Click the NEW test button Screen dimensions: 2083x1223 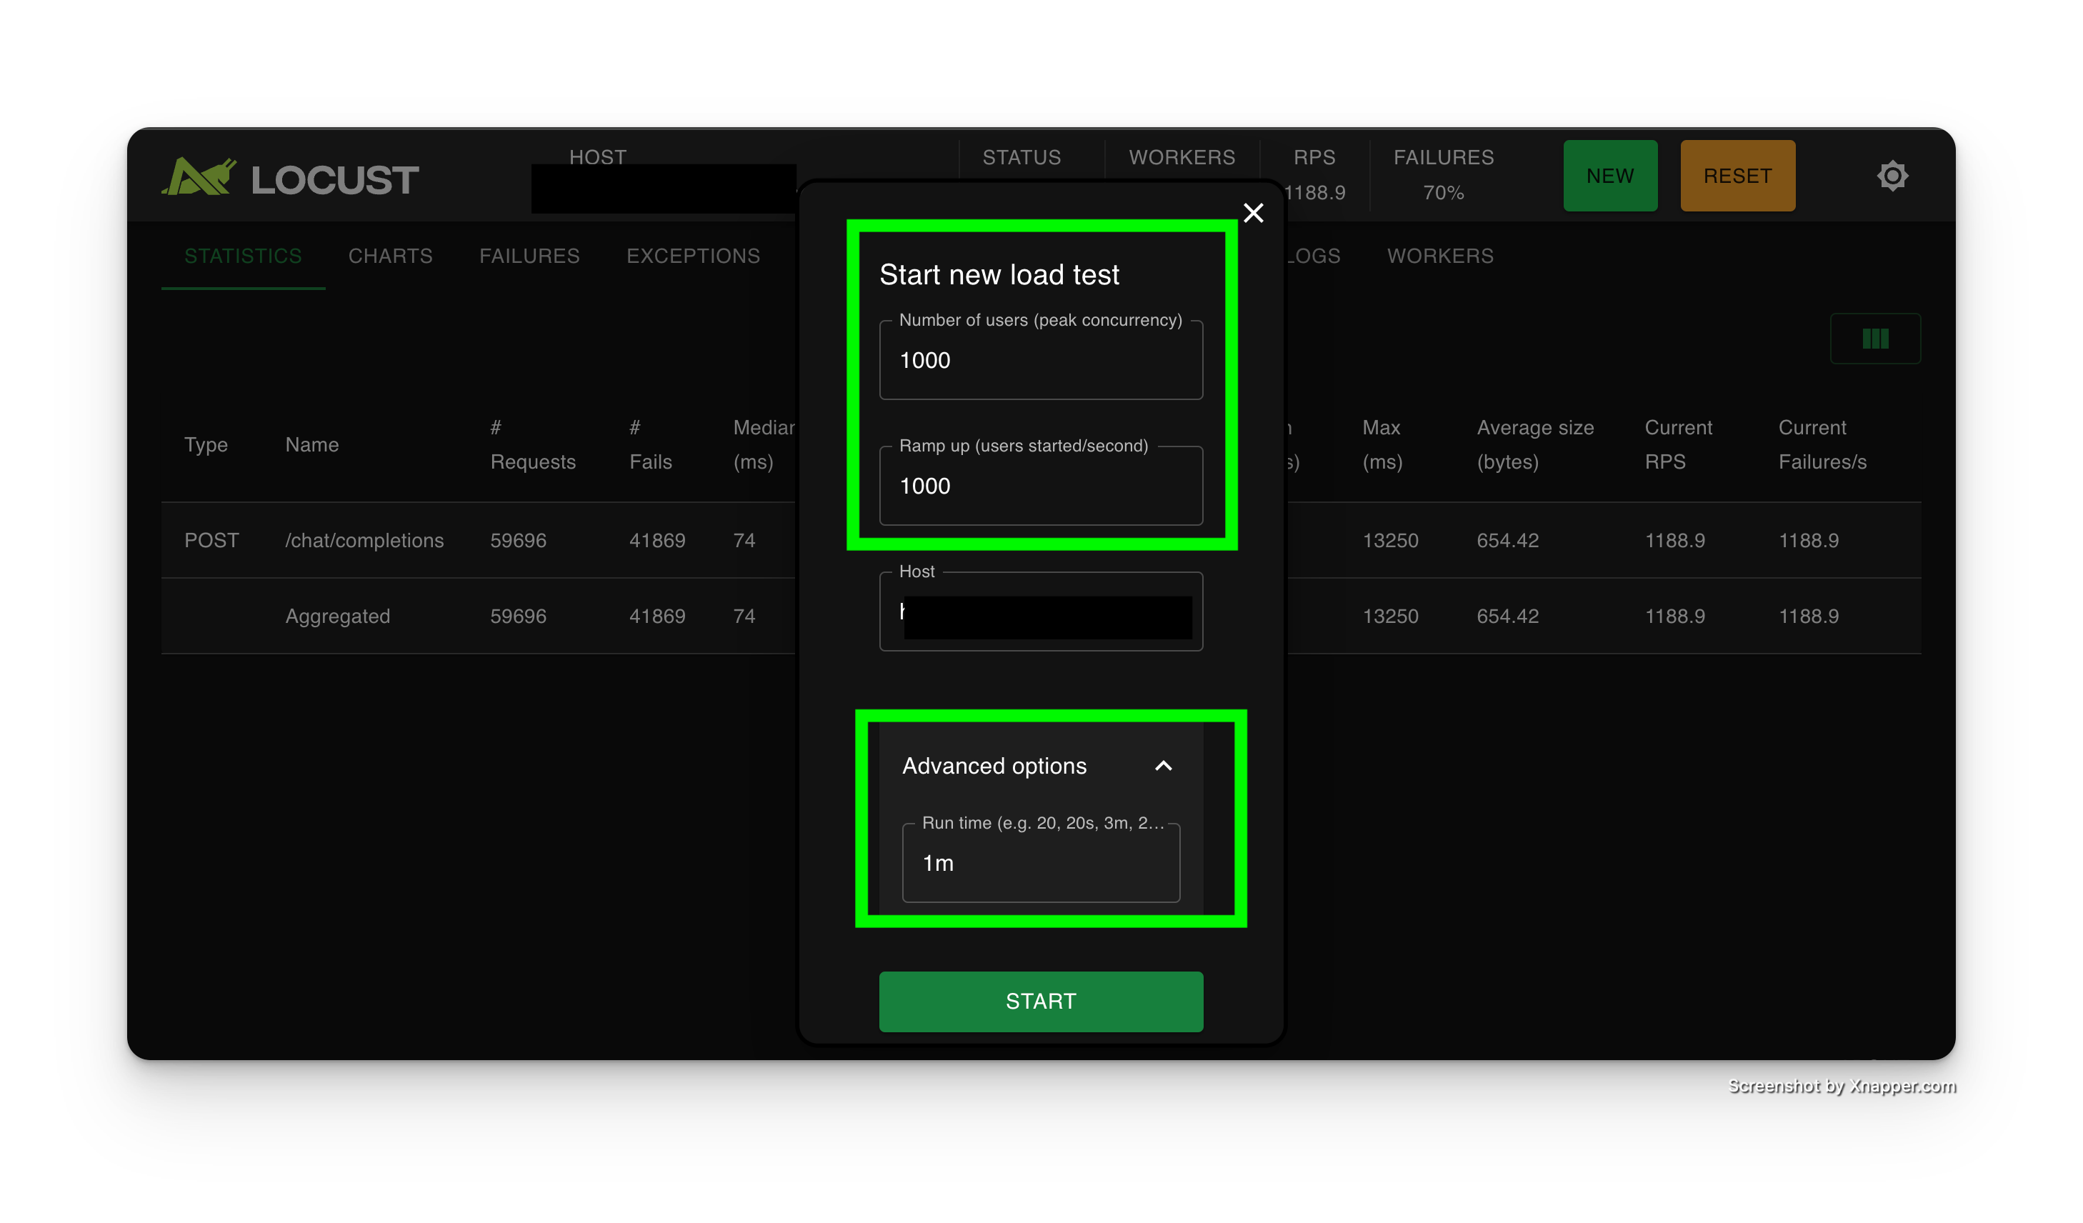pyautogui.click(x=1609, y=176)
